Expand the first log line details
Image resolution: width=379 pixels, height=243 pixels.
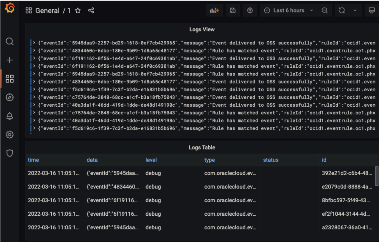34,43
